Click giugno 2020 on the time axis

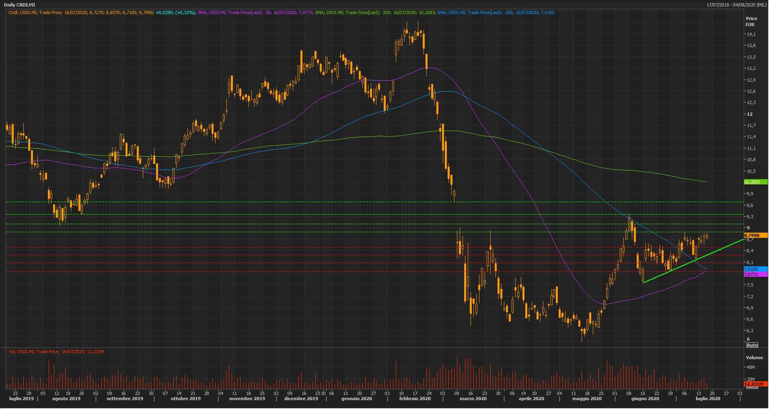[x=645, y=399]
